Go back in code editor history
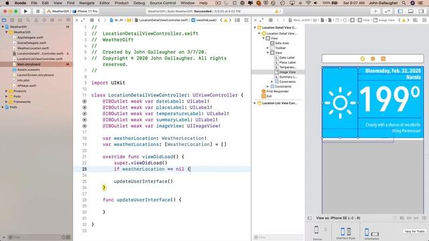 click(x=99, y=20)
